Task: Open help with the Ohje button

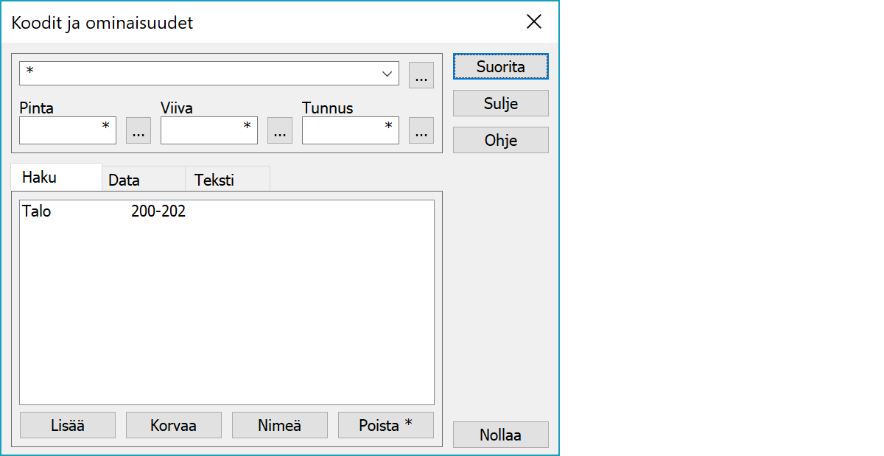Action: pos(501,140)
